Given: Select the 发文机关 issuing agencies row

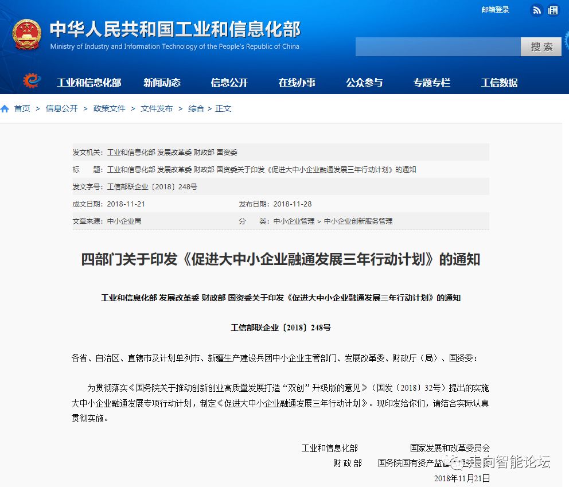Looking at the screenshot, I should click(x=281, y=153).
